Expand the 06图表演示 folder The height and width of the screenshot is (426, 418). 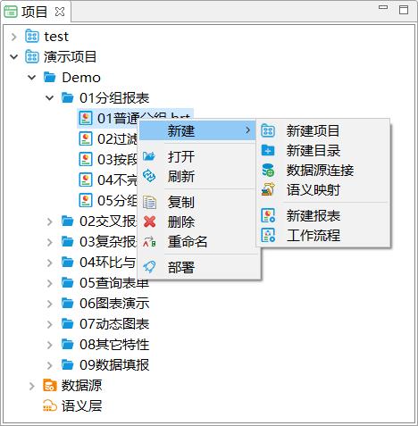(x=50, y=304)
